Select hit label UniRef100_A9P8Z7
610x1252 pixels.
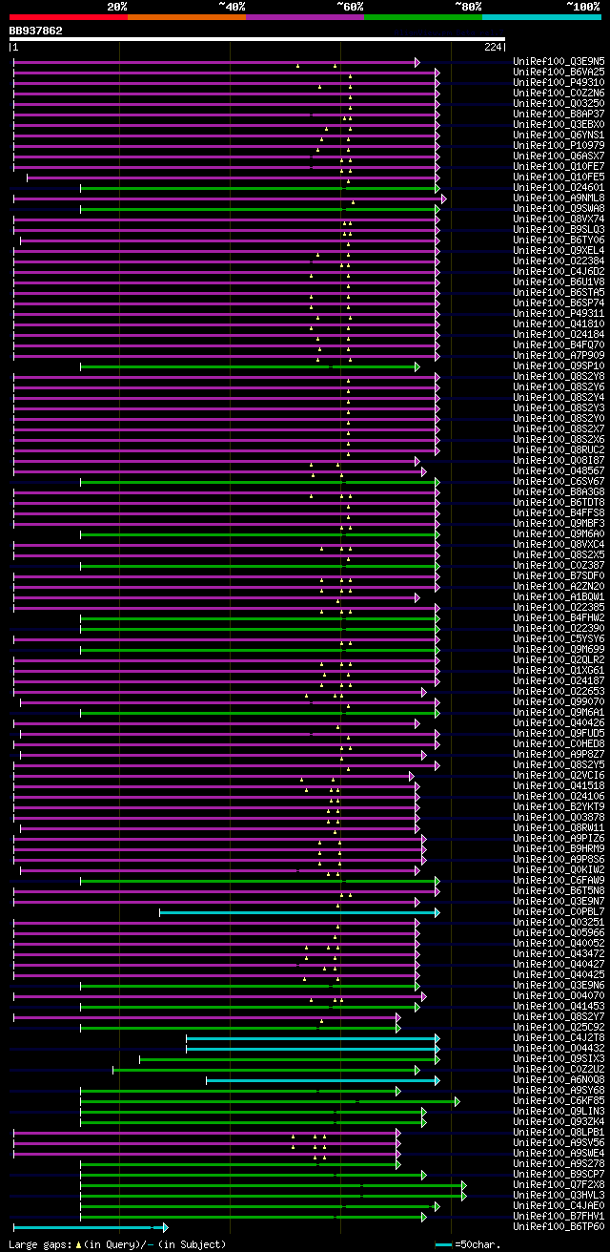pos(559,754)
